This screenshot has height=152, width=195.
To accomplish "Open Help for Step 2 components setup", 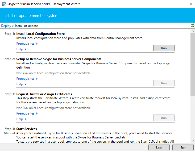I will coord(21,84).
